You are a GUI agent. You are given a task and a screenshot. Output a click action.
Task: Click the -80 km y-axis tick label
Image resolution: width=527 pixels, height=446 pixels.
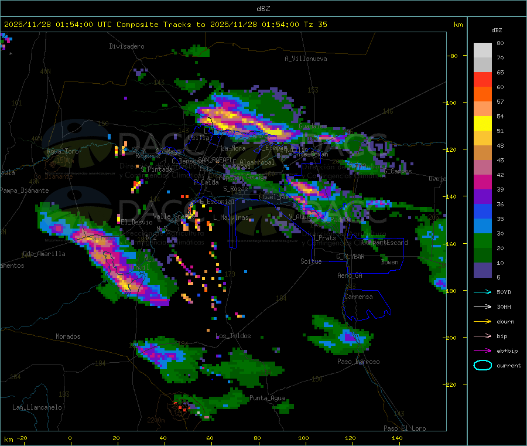coord(453,56)
